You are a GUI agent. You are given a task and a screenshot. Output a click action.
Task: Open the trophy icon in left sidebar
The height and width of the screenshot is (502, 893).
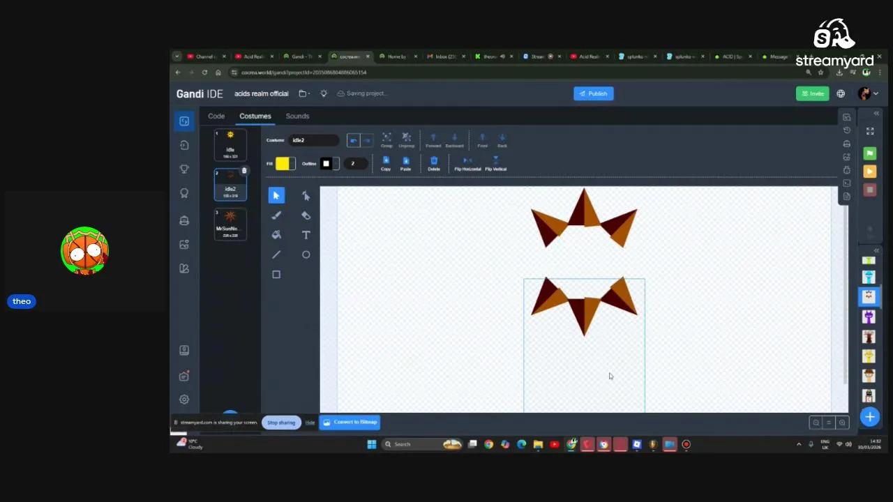coord(184,169)
